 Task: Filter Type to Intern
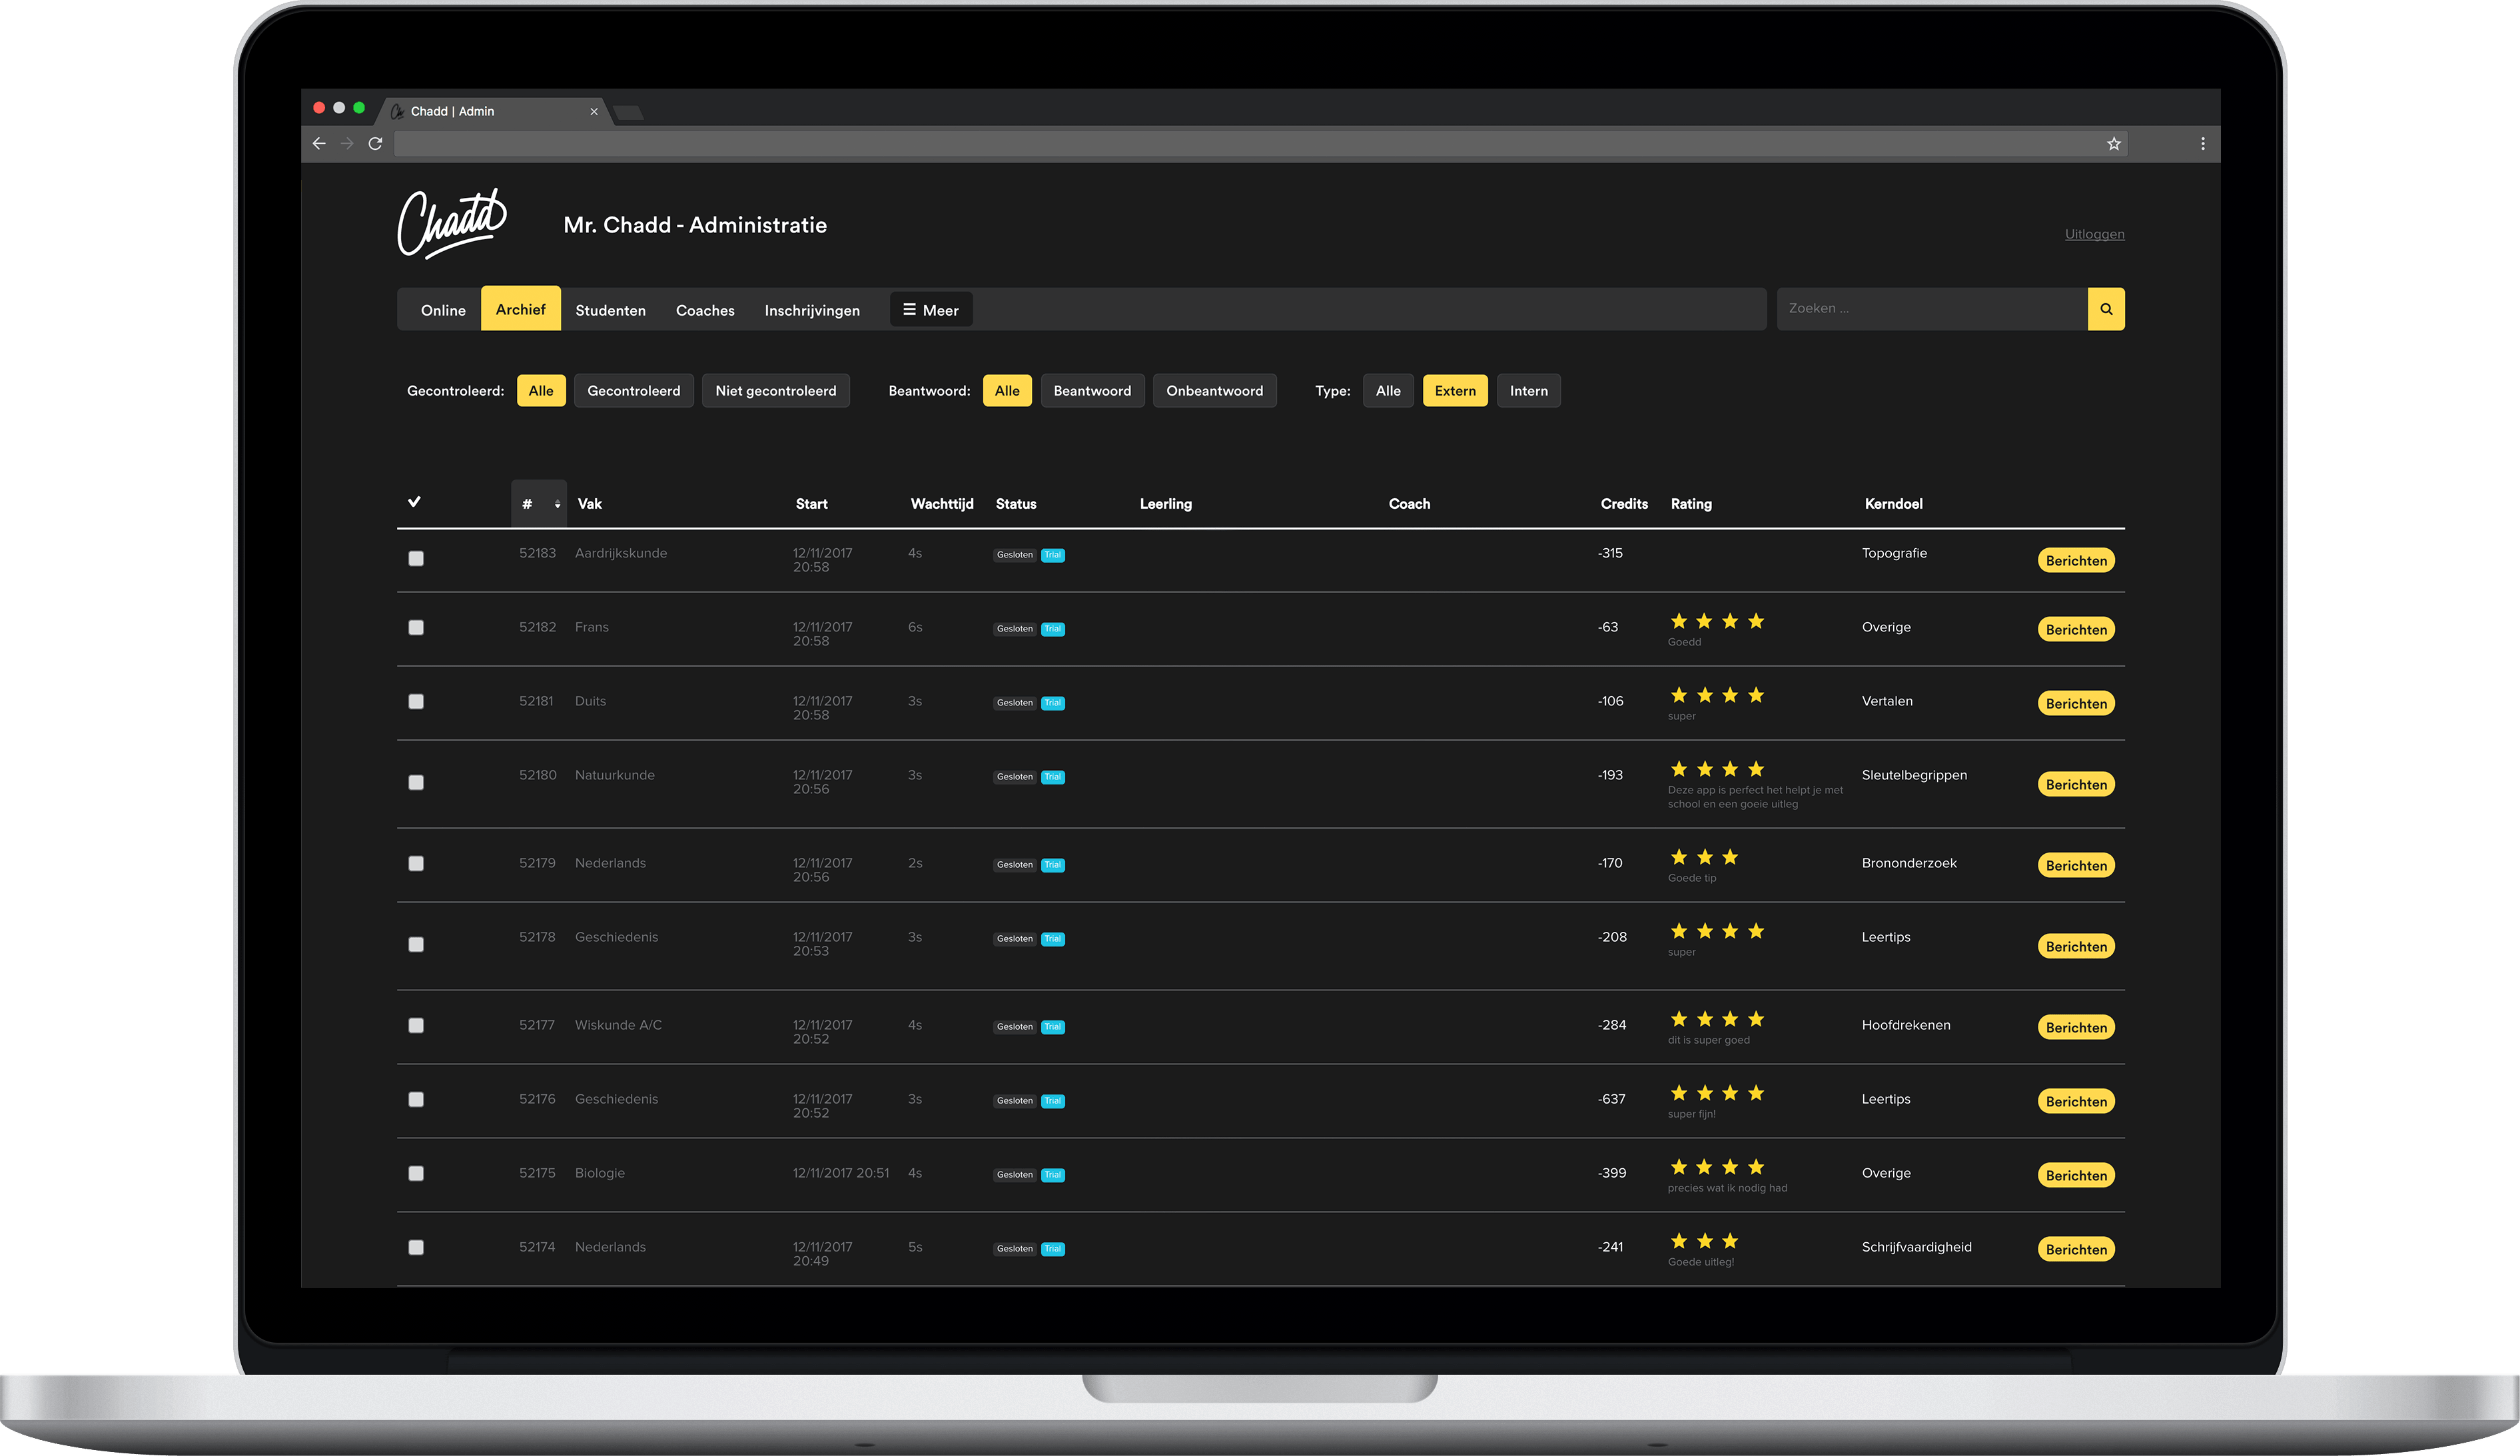pos(1527,391)
